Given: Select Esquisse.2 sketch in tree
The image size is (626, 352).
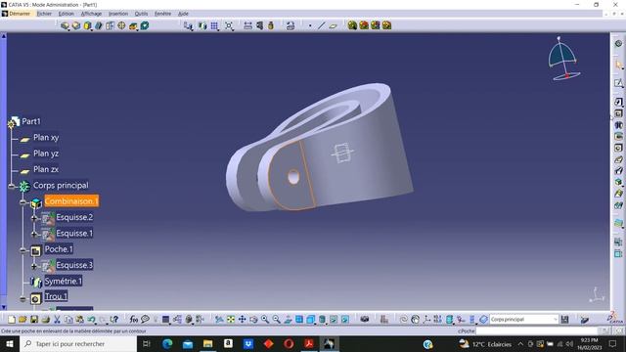Looking at the screenshot, I should [x=74, y=217].
